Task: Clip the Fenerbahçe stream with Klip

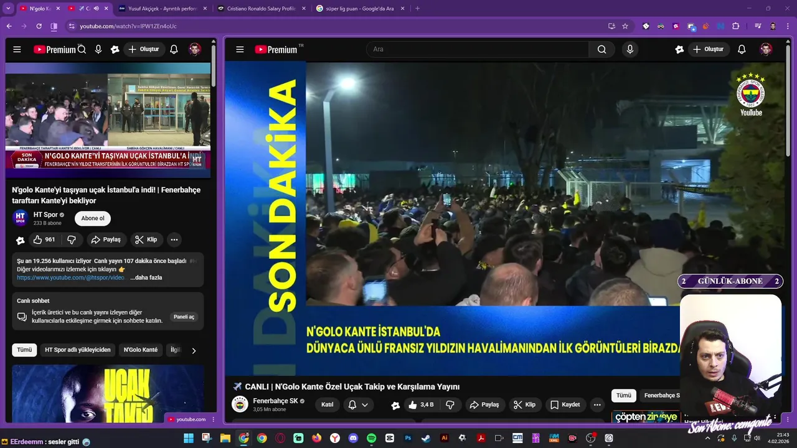Action: 524,404
